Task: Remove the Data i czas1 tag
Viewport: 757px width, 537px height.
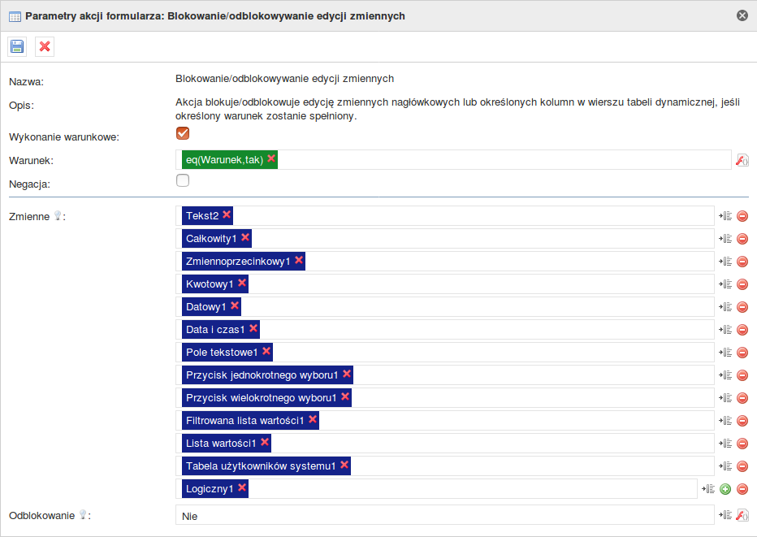Action: [253, 328]
